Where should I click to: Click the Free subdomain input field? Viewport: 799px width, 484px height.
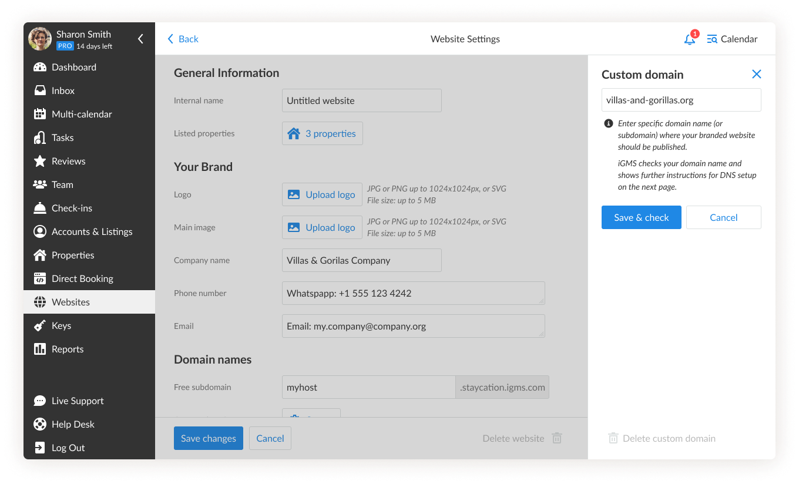pos(368,387)
